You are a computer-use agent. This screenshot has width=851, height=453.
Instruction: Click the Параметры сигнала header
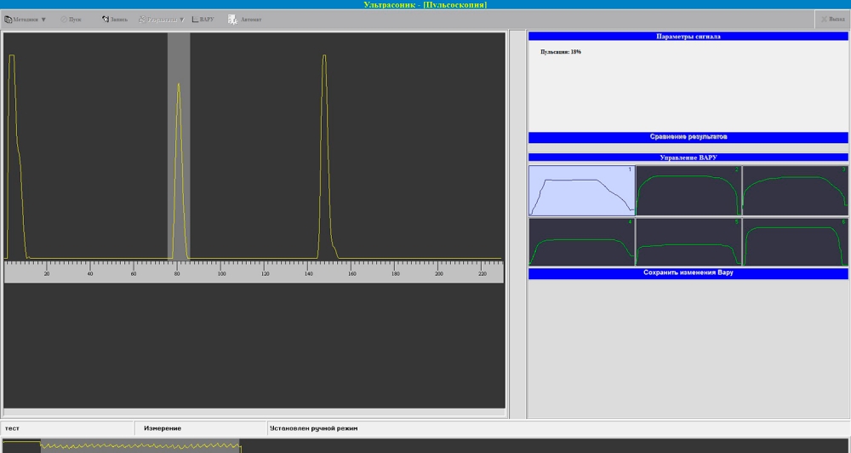[x=688, y=37]
